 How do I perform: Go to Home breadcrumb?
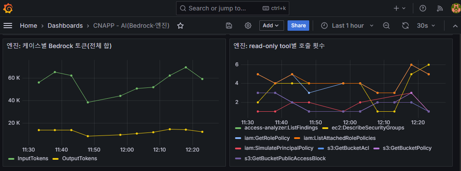pyautogui.click(x=29, y=26)
